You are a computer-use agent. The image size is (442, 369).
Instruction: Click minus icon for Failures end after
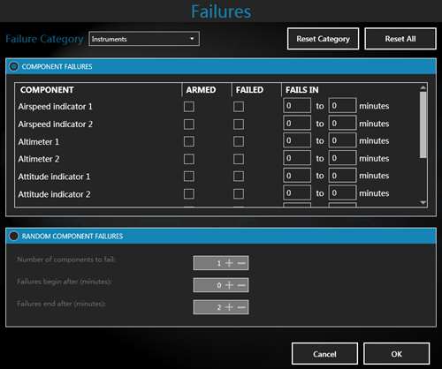click(x=241, y=307)
